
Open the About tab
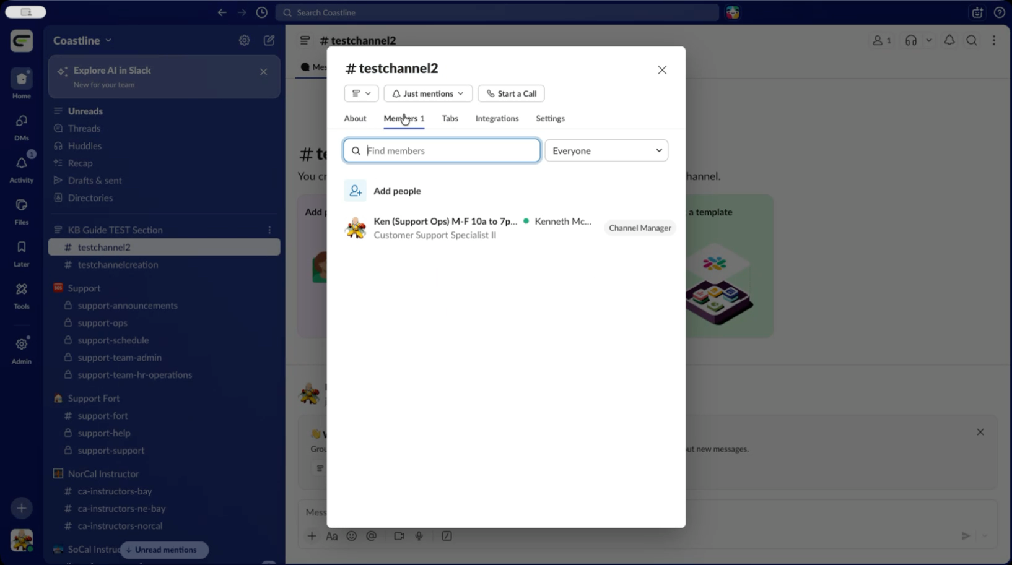(355, 118)
